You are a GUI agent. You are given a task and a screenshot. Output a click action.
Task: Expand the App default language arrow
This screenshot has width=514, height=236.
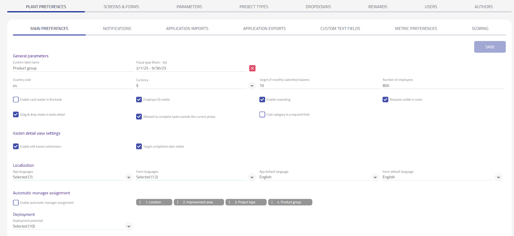[375, 177]
